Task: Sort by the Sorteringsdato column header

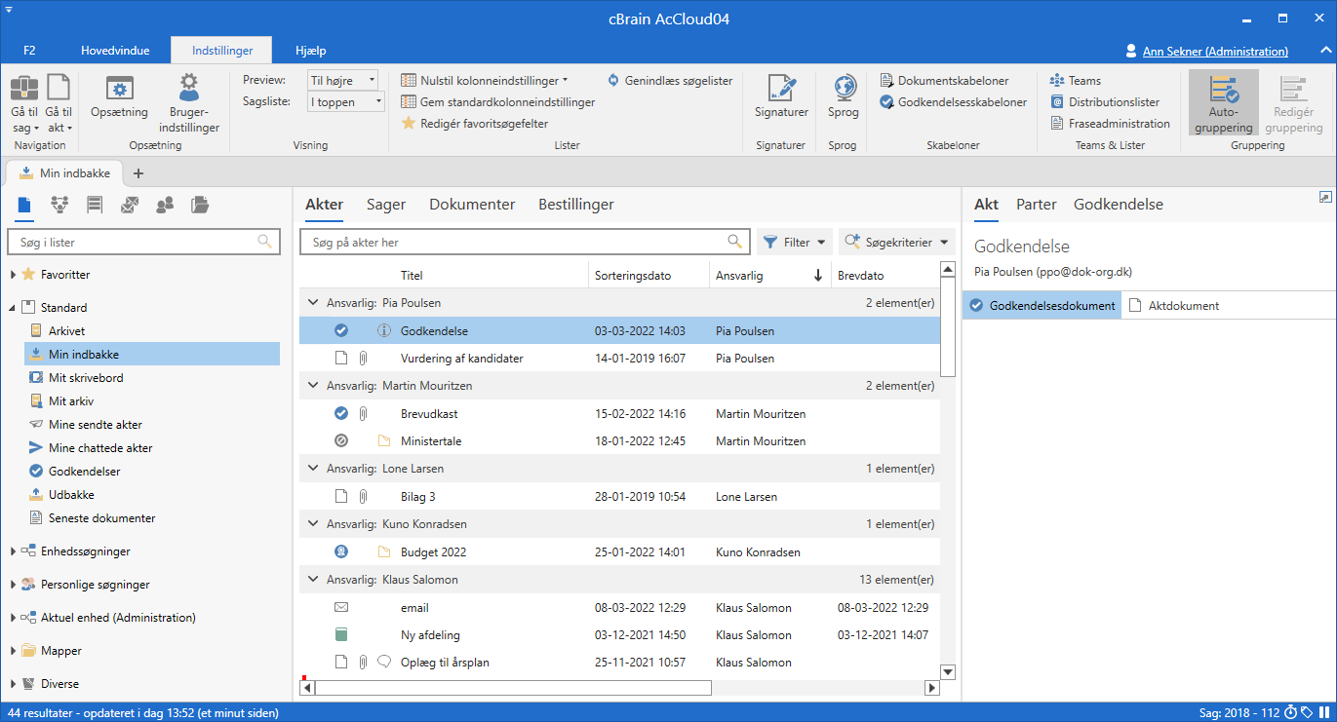Action: (649, 275)
